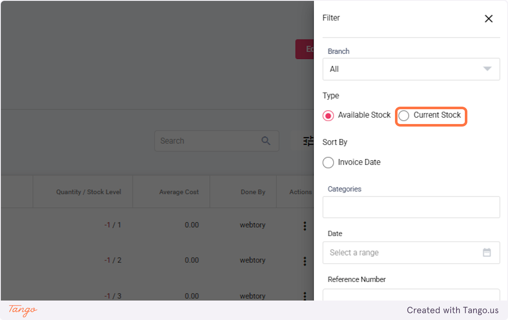This screenshot has width=508, height=320.
Task: Choose Invoice Date sort option
Action: point(328,163)
